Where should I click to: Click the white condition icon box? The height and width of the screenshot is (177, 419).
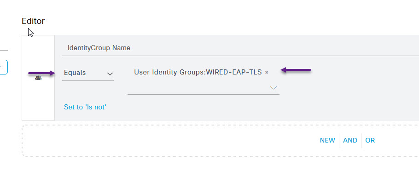coord(38,78)
